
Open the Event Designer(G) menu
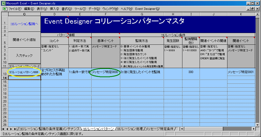click(x=147, y=9)
